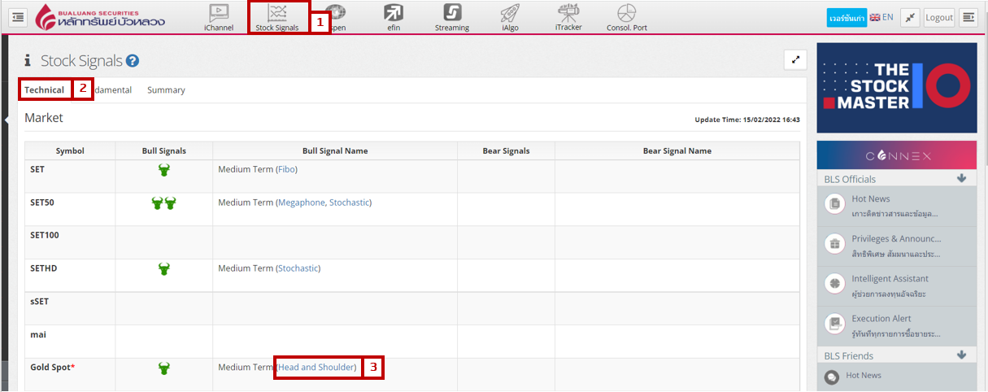Open the iTracker telescope icon
This screenshot has width=988, height=392.
click(x=568, y=14)
